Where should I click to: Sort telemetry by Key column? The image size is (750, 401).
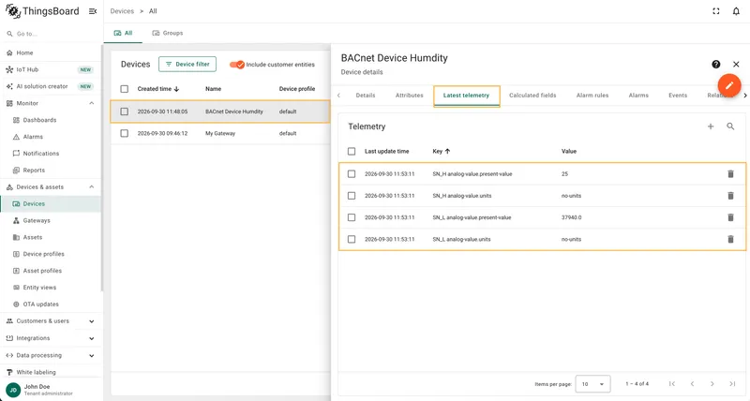pyautogui.click(x=441, y=151)
